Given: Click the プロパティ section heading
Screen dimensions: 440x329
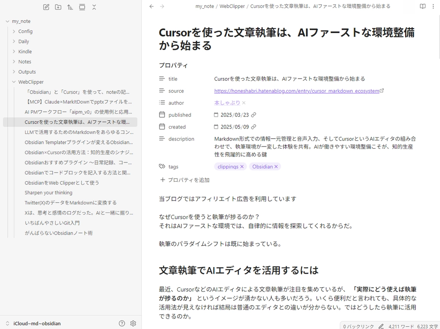Looking at the screenshot, I should [173, 65].
